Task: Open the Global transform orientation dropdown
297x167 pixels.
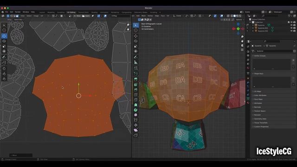Action: point(178,16)
